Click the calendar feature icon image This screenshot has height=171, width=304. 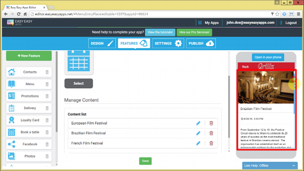tap(79, 61)
